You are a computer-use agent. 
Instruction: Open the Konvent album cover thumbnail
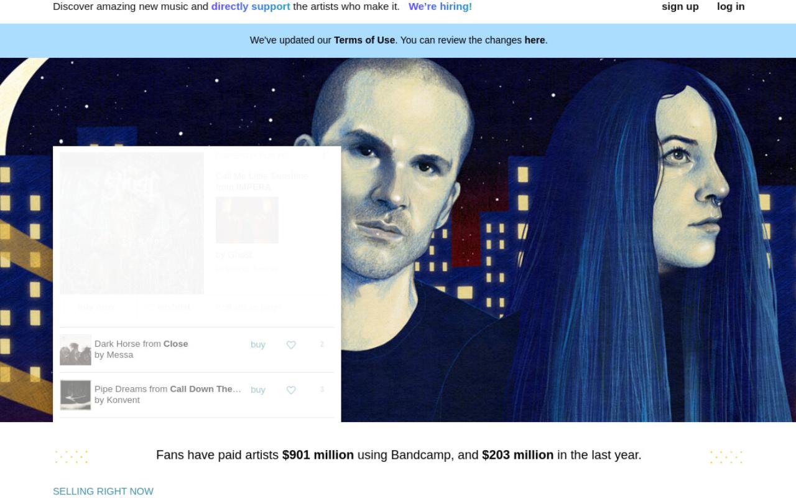[x=75, y=395]
